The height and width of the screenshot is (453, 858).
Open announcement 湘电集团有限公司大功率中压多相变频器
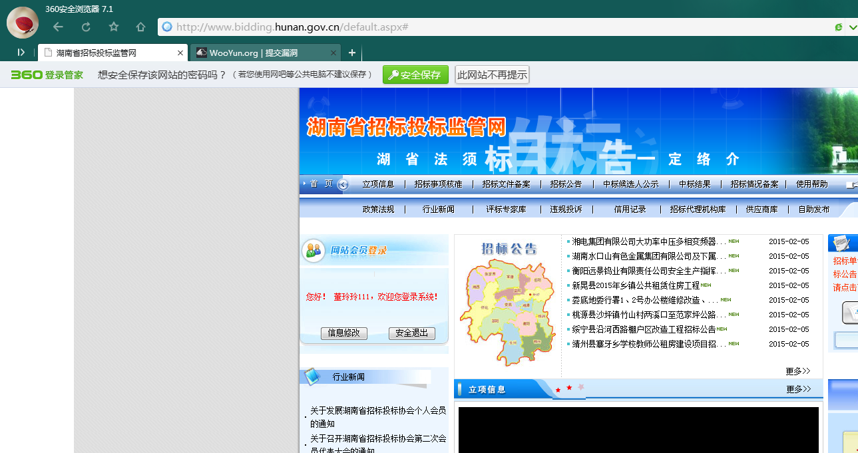[649, 241]
